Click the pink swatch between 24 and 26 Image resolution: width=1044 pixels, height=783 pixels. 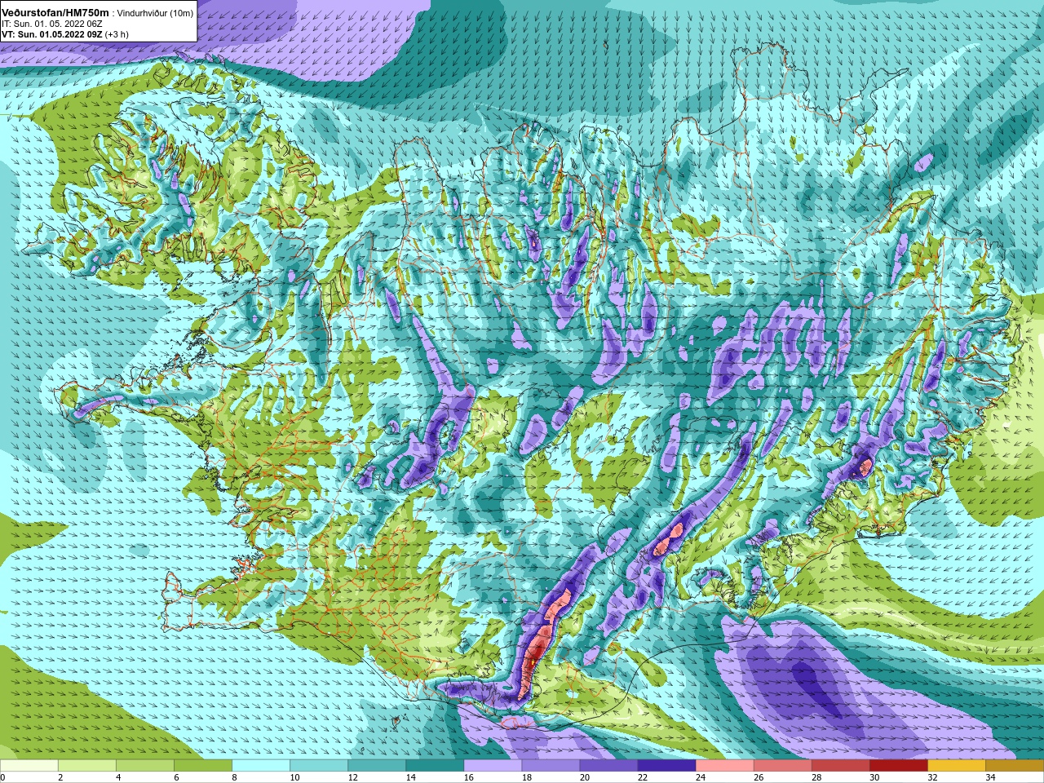tap(724, 766)
